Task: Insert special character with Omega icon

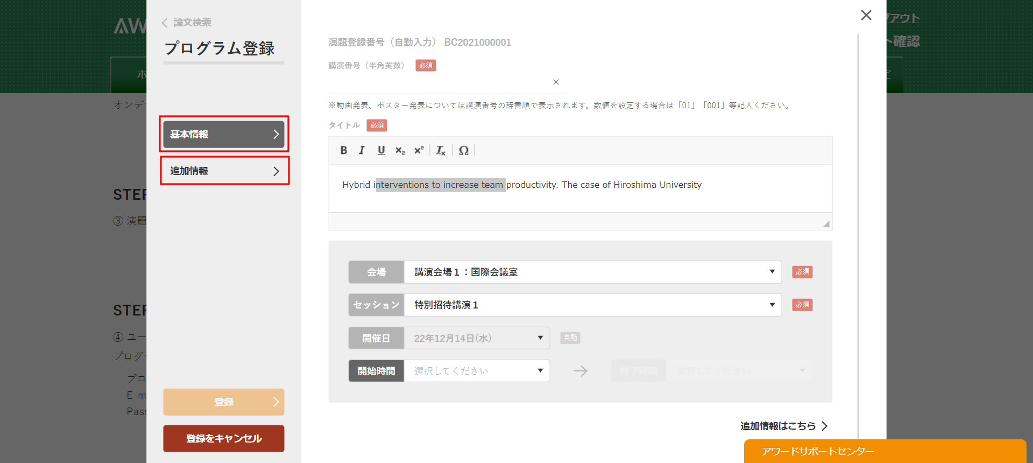Action: tap(464, 151)
